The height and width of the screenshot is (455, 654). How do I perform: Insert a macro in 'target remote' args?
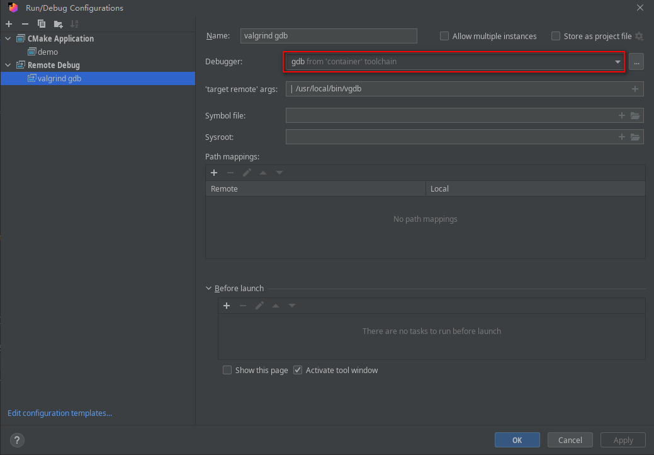[x=635, y=89]
